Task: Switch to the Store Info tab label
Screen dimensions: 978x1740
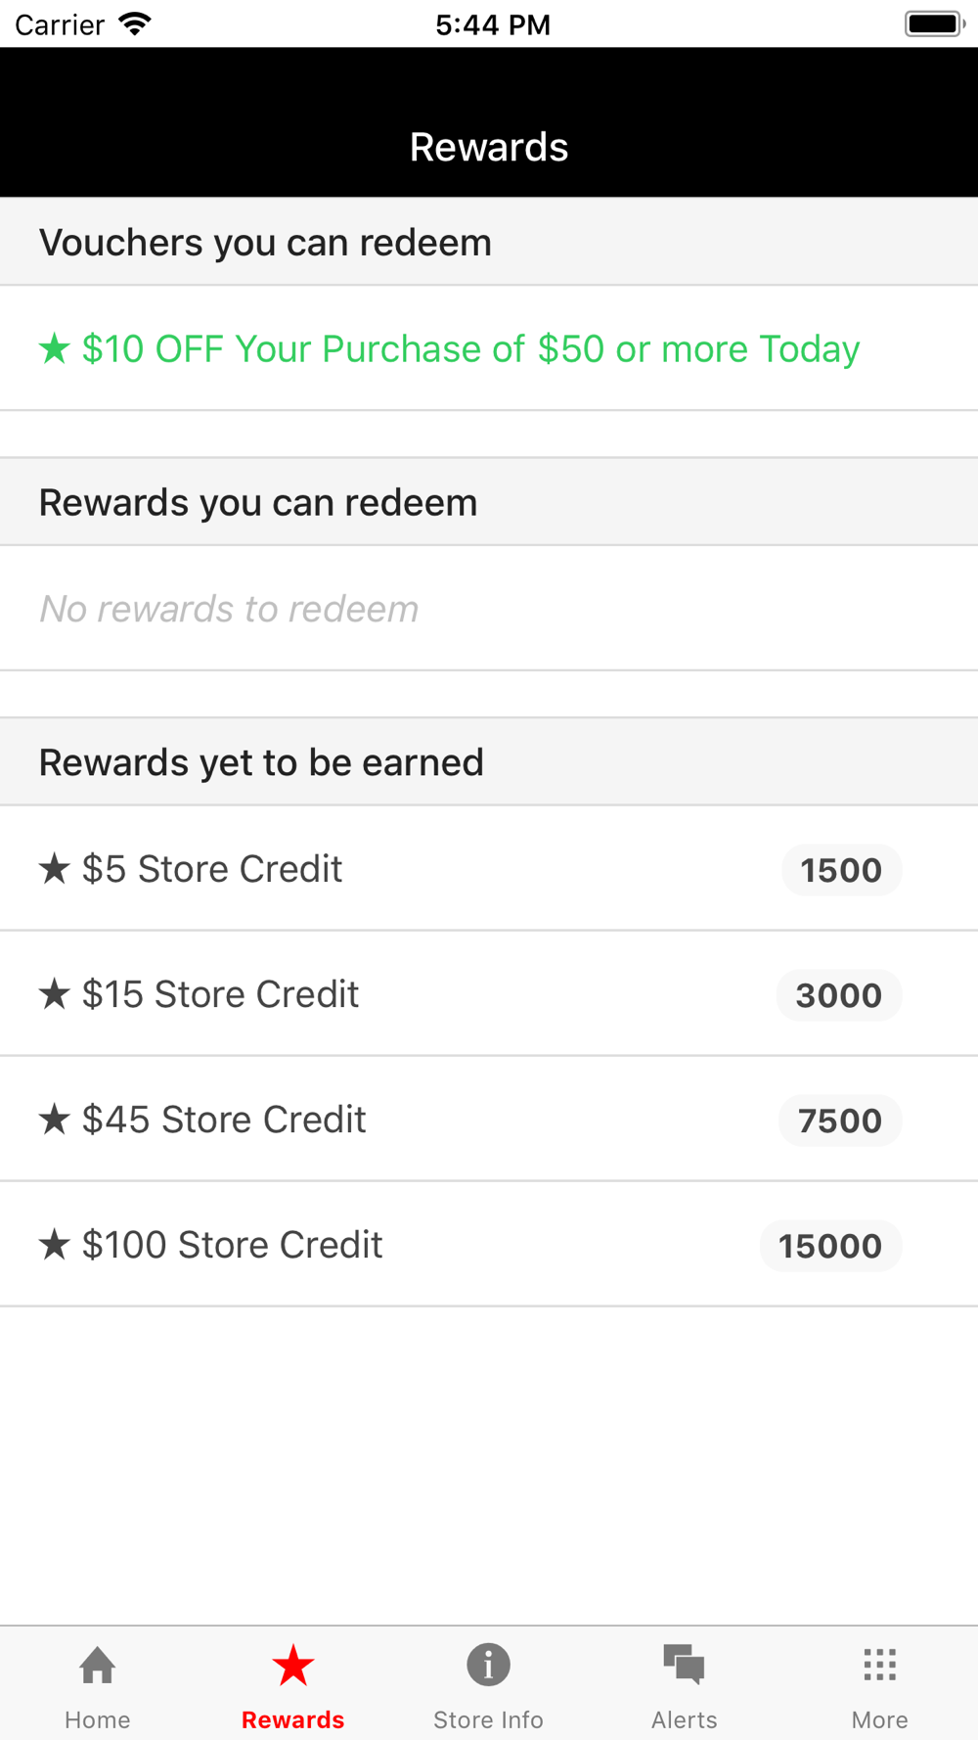Action: click(488, 1719)
